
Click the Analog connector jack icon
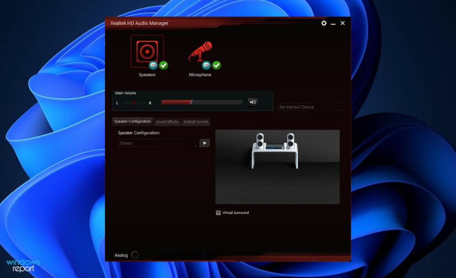click(x=135, y=255)
